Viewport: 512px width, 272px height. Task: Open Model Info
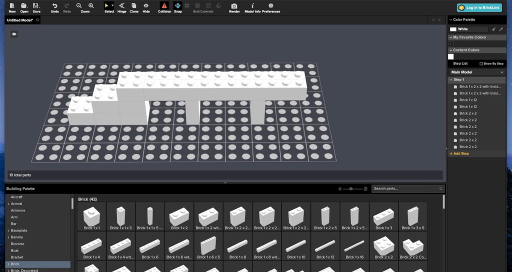[x=252, y=7]
